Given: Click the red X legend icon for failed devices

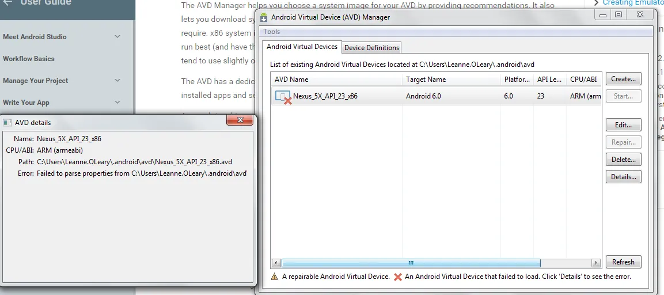Looking at the screenshot, I should click(397, 277).
